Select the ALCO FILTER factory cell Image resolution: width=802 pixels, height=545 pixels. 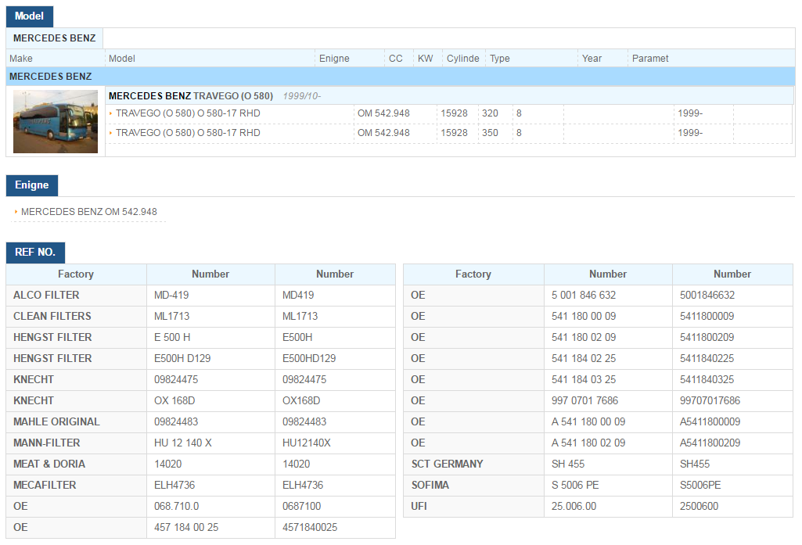pos(76,296)
